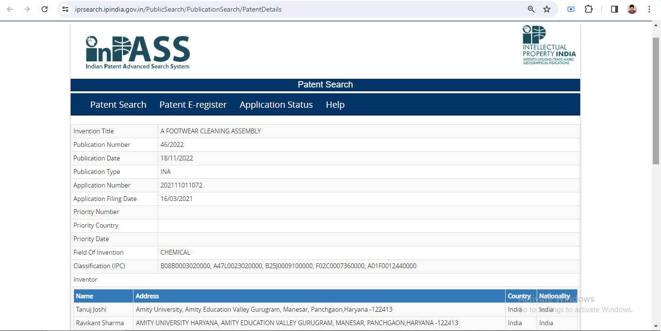Open the Chrome profile avatar
This screenshot has width=661, height=331.
coord(632,9)
